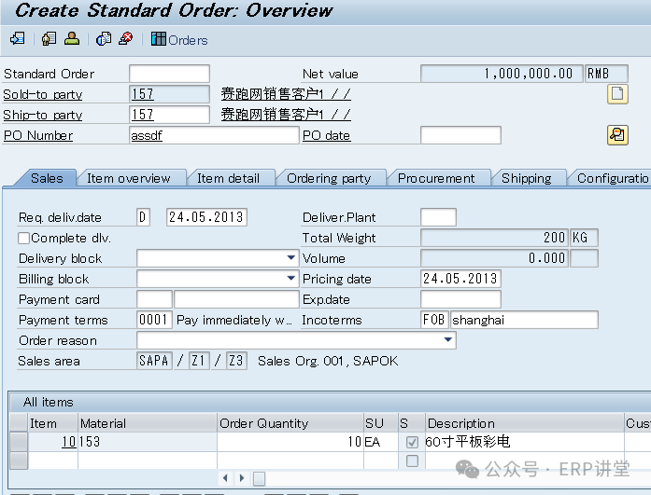Tick the checkbox in the empty second row
Image resolution: width=651 pixels, height=495 pixels.
pyautogui.click(x=412, y=461)
